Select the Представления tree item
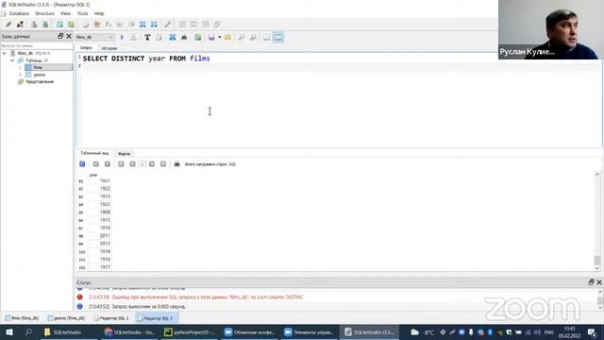 pyautogui.click(x=40, y=82)
